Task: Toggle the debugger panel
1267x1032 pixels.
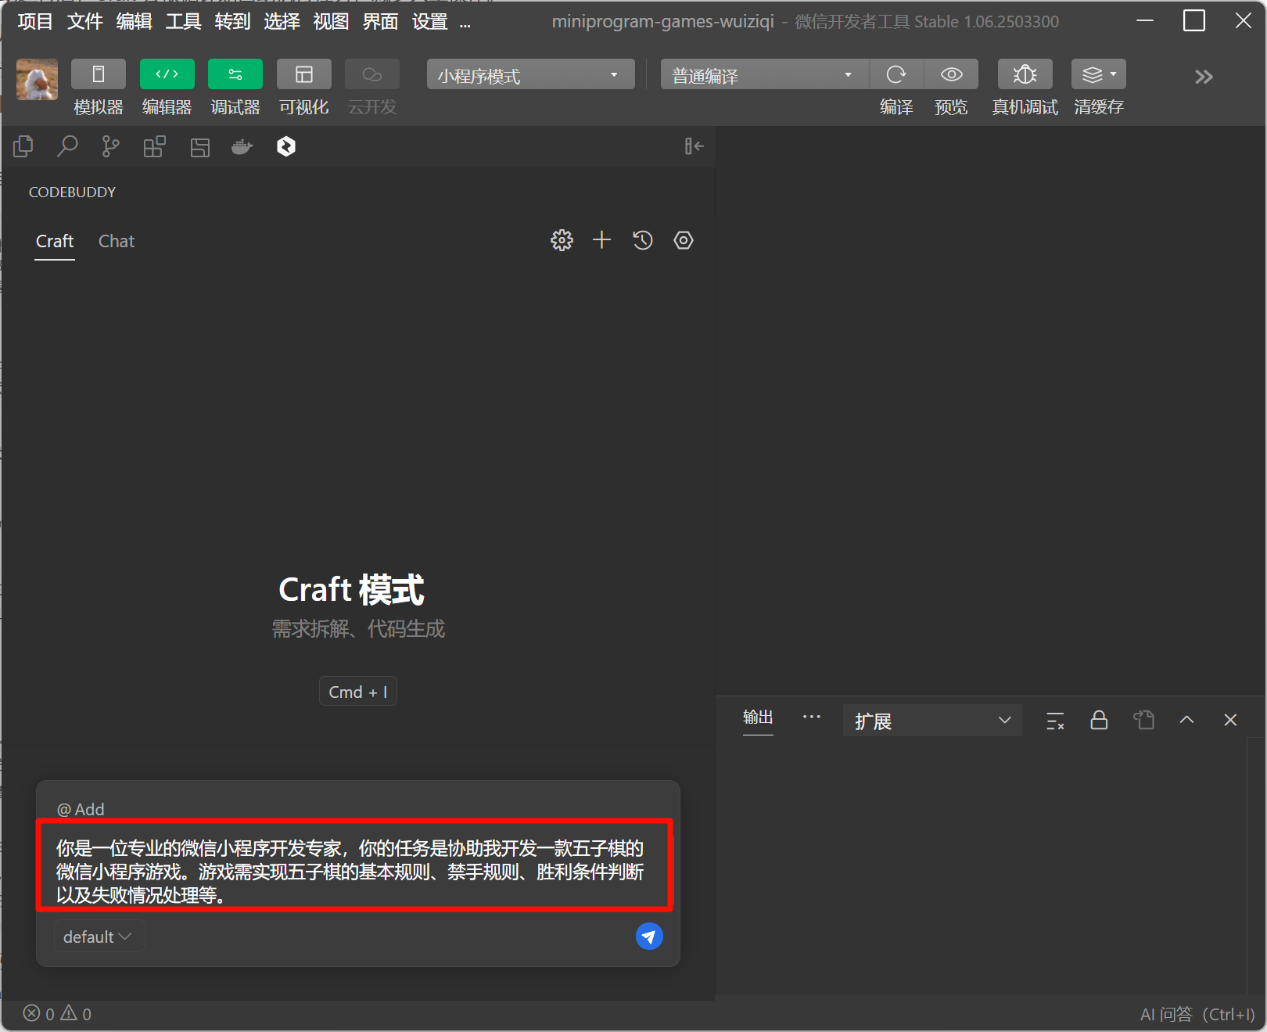Action: (235, 75)
